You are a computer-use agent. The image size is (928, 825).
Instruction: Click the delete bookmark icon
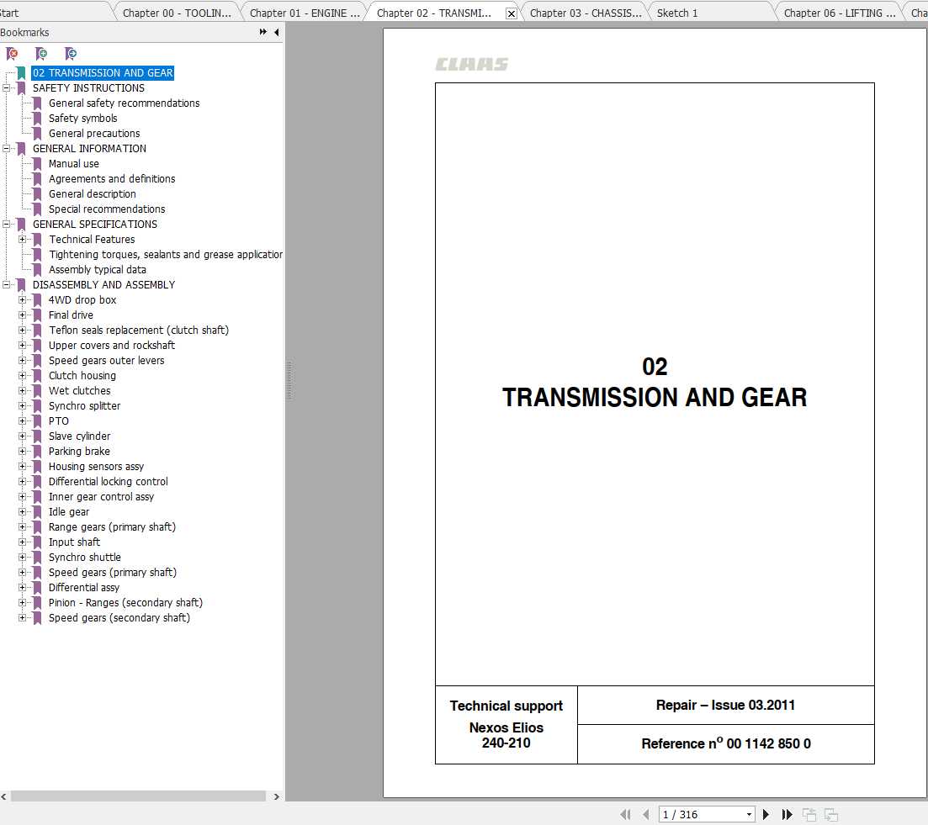12,54
